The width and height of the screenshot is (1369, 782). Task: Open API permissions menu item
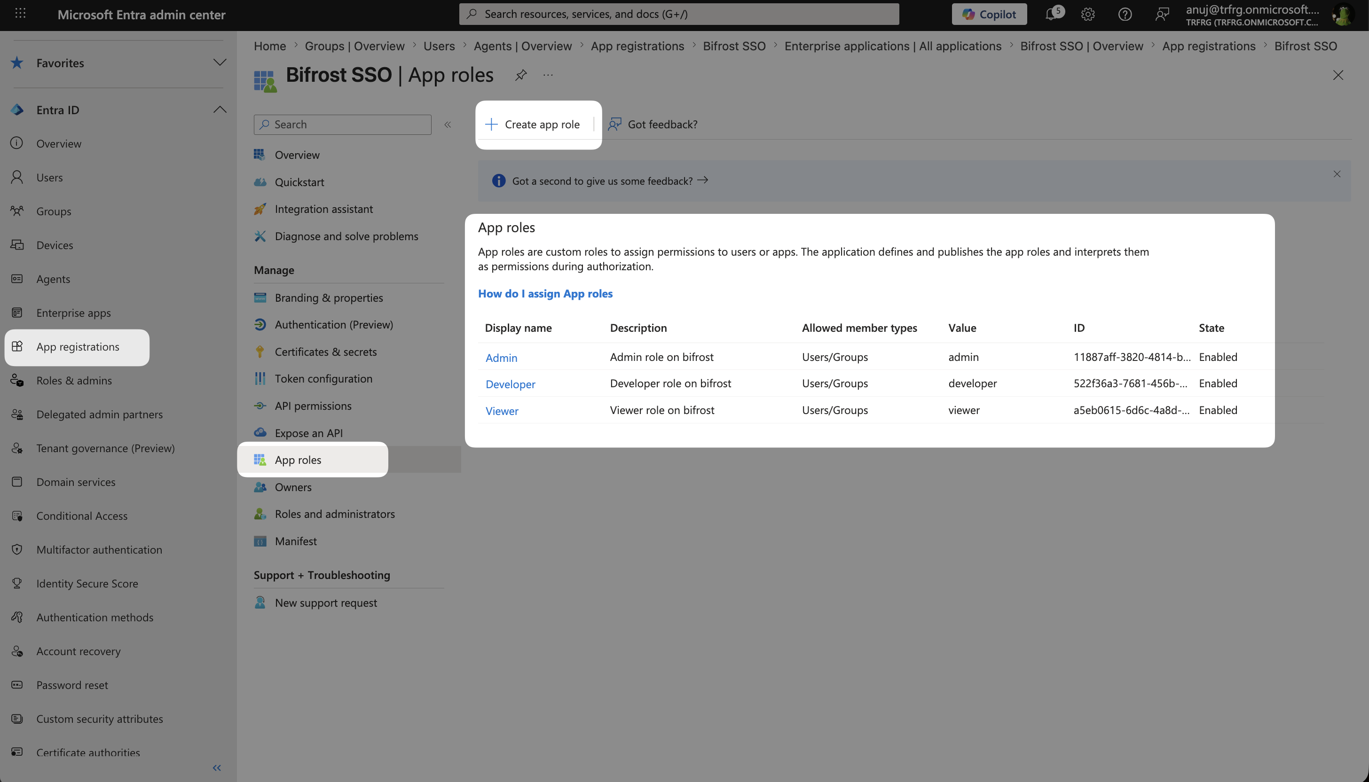(313, 406)
